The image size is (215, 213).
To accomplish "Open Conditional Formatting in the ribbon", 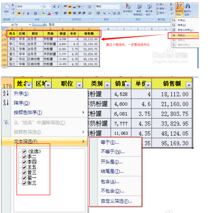I will point(128,9).
